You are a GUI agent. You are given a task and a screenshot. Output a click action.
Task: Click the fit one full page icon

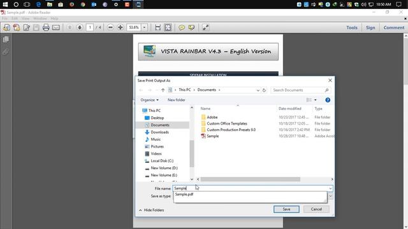(168, 27)
